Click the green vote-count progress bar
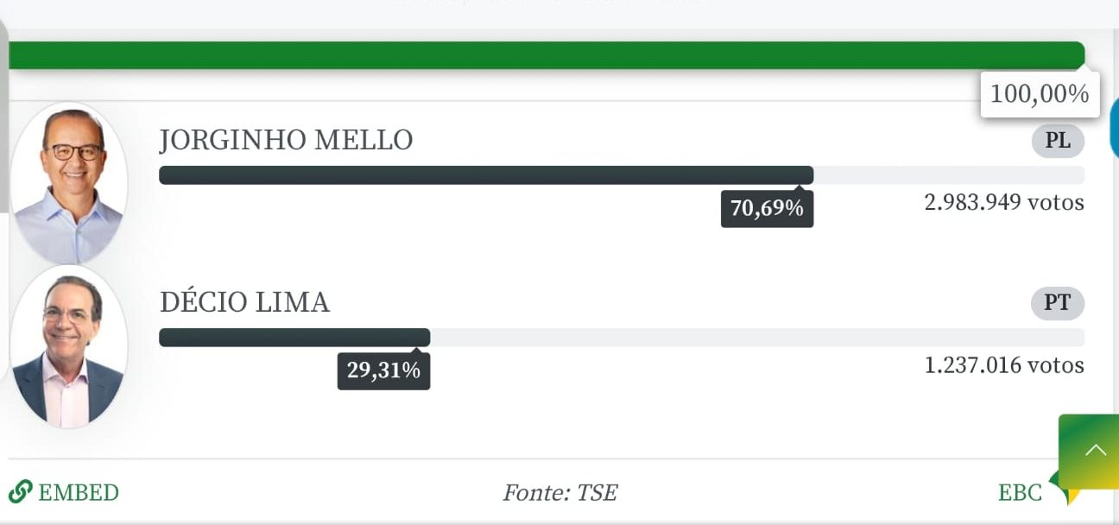Viewport: 1119px width, 525px height. [547, 55]
